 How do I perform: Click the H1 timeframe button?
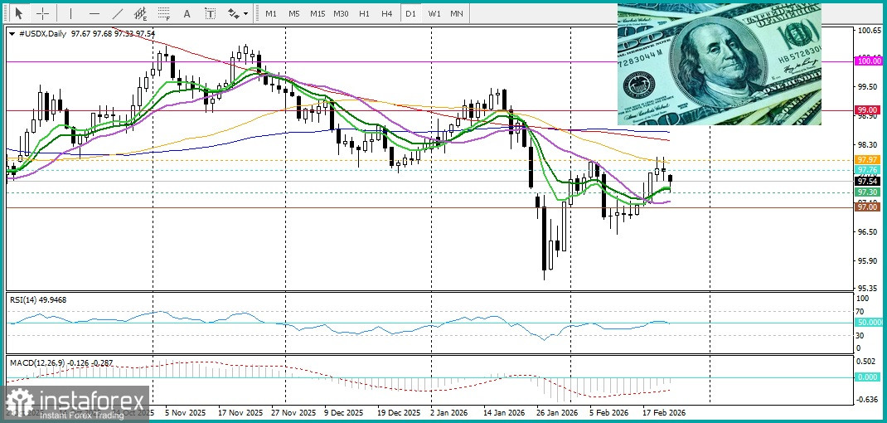point(364,13)
